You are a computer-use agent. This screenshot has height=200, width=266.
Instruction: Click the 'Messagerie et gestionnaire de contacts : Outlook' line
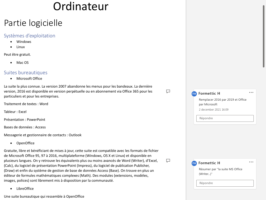coord(43,135)
